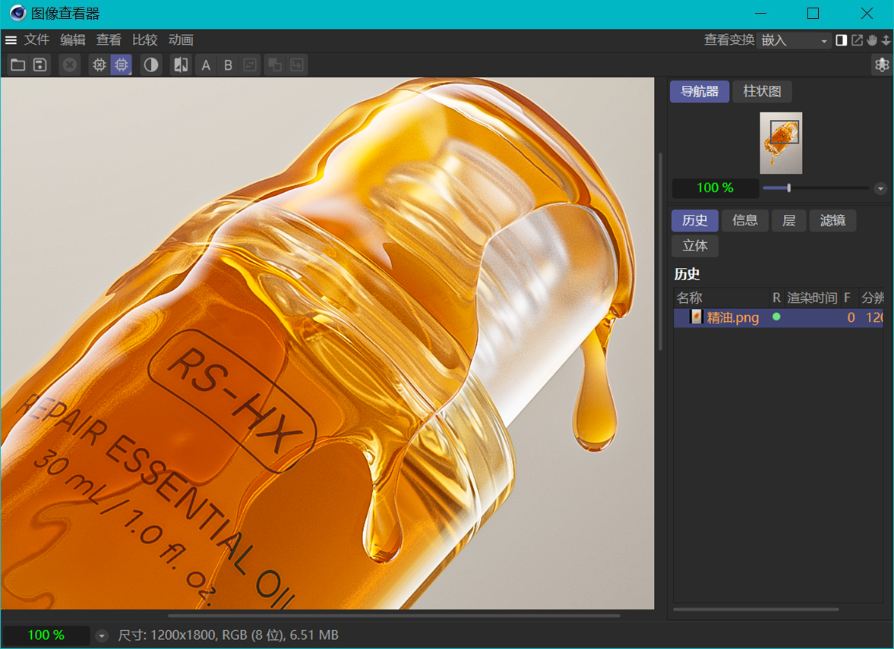Image resolution: width=894 pixels, height=649 pixels.
Task: Click the save image disk icon
Action: tap(40, 65)
